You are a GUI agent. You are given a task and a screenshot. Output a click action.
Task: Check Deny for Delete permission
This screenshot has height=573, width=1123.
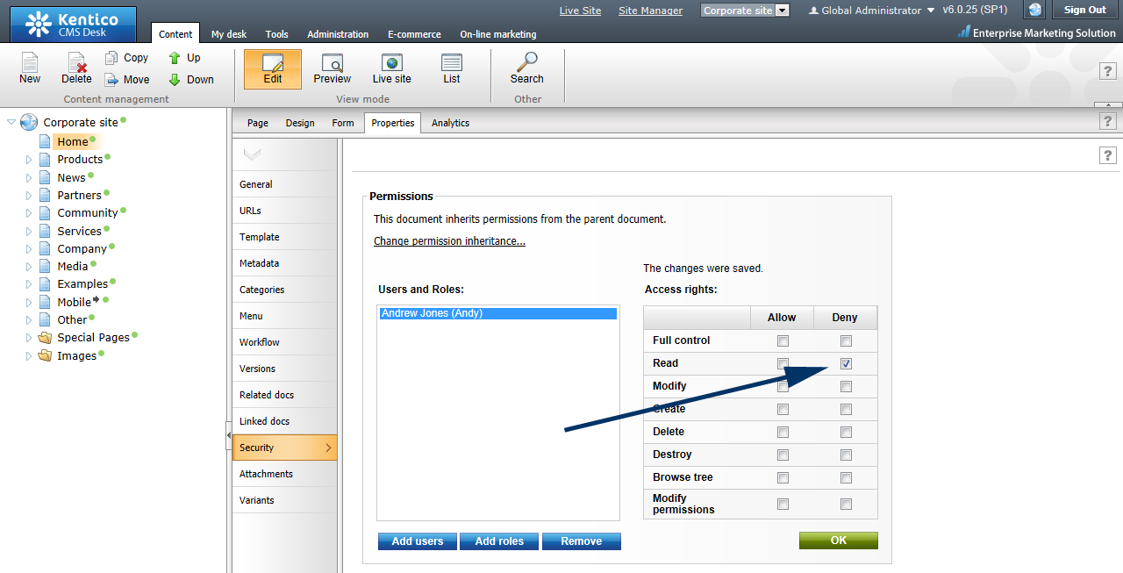pos(846,432)
